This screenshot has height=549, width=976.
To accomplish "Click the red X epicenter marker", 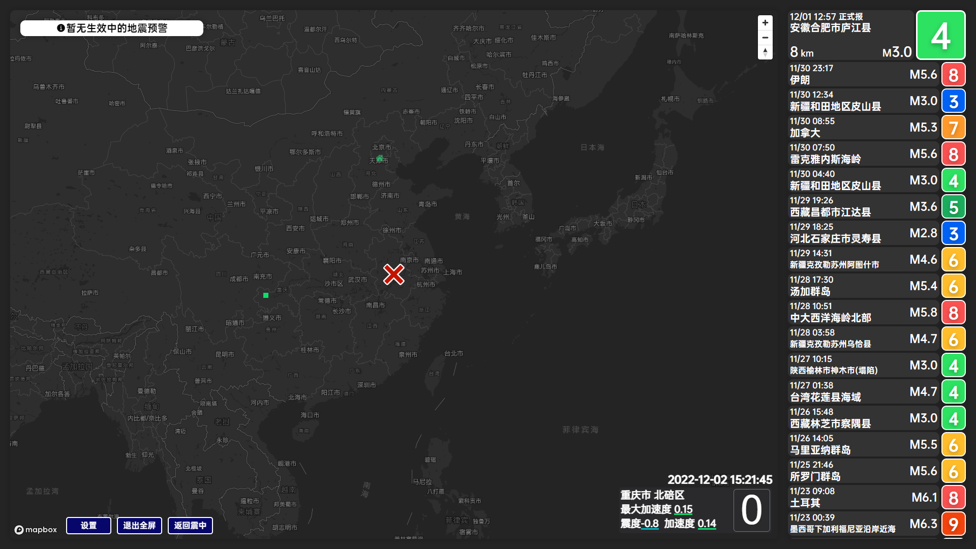I will (393, 274).
